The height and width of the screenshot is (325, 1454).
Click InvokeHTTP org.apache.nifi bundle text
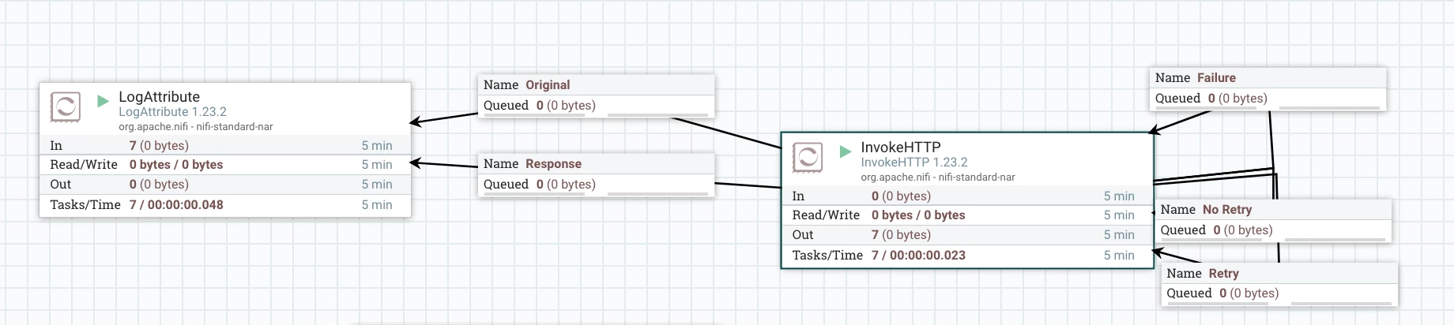tap(938, 177)
